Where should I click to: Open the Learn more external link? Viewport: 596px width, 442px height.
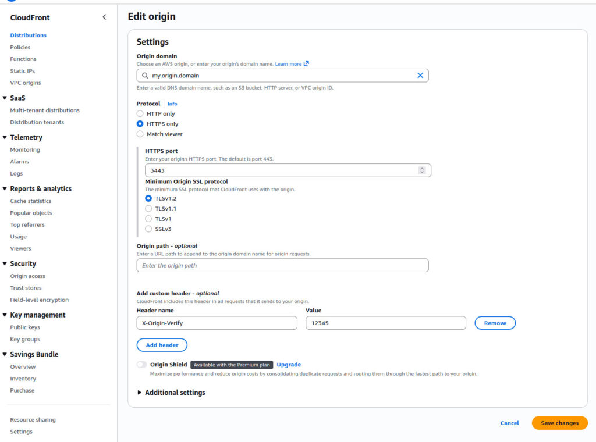coord(289,64)
